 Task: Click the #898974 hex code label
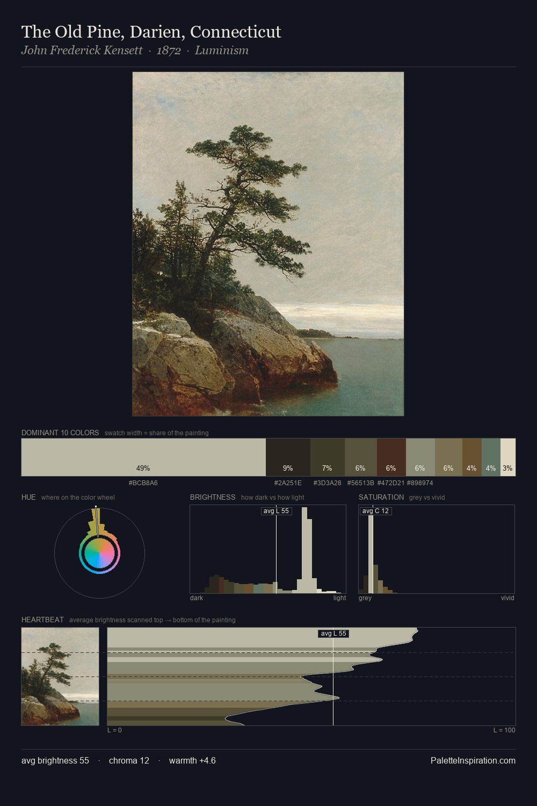tap(420, 483)
